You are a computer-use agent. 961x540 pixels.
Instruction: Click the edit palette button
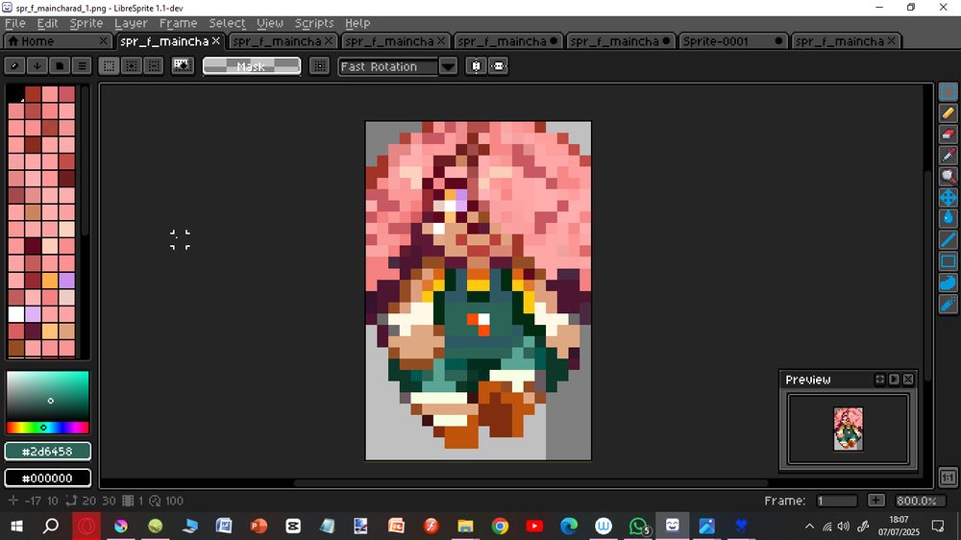[x=15, y=65]
